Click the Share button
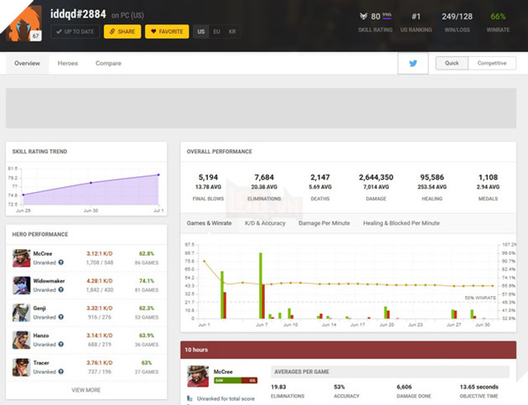Viewport: 528px width, 405px height. point(122,32)
